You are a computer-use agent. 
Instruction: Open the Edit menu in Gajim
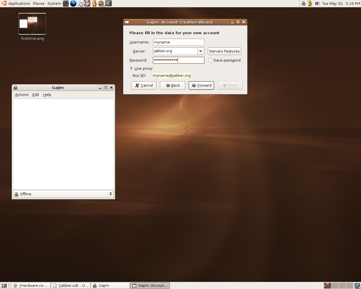(x=36, y=95)
